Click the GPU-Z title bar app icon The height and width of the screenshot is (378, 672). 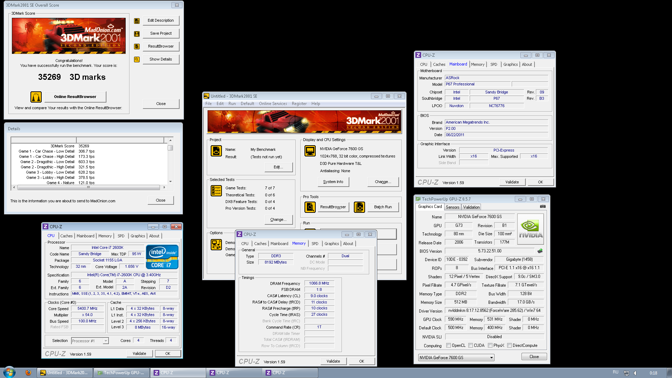[418, 199]
